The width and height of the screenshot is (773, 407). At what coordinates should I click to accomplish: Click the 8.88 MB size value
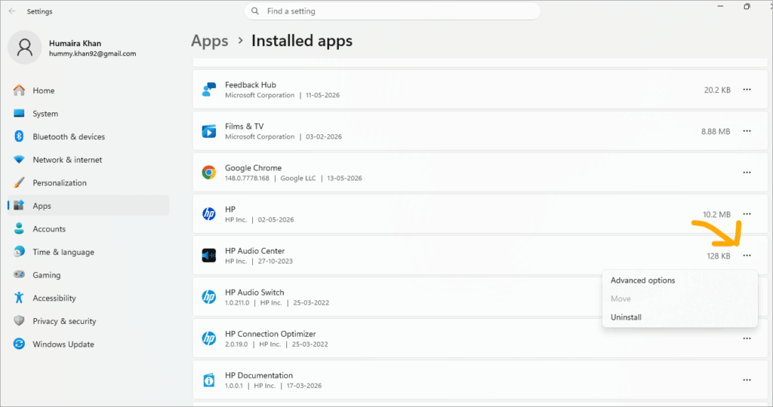pyautogui.click(x=716, y=131)
